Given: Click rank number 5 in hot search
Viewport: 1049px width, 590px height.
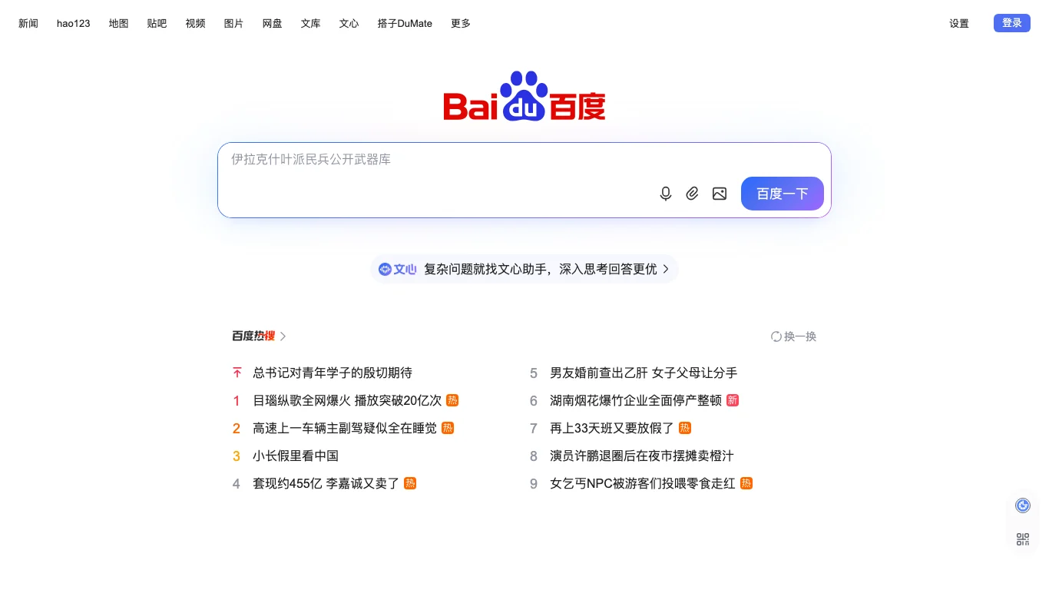Looking at the screenshot, I should [534, 373].
